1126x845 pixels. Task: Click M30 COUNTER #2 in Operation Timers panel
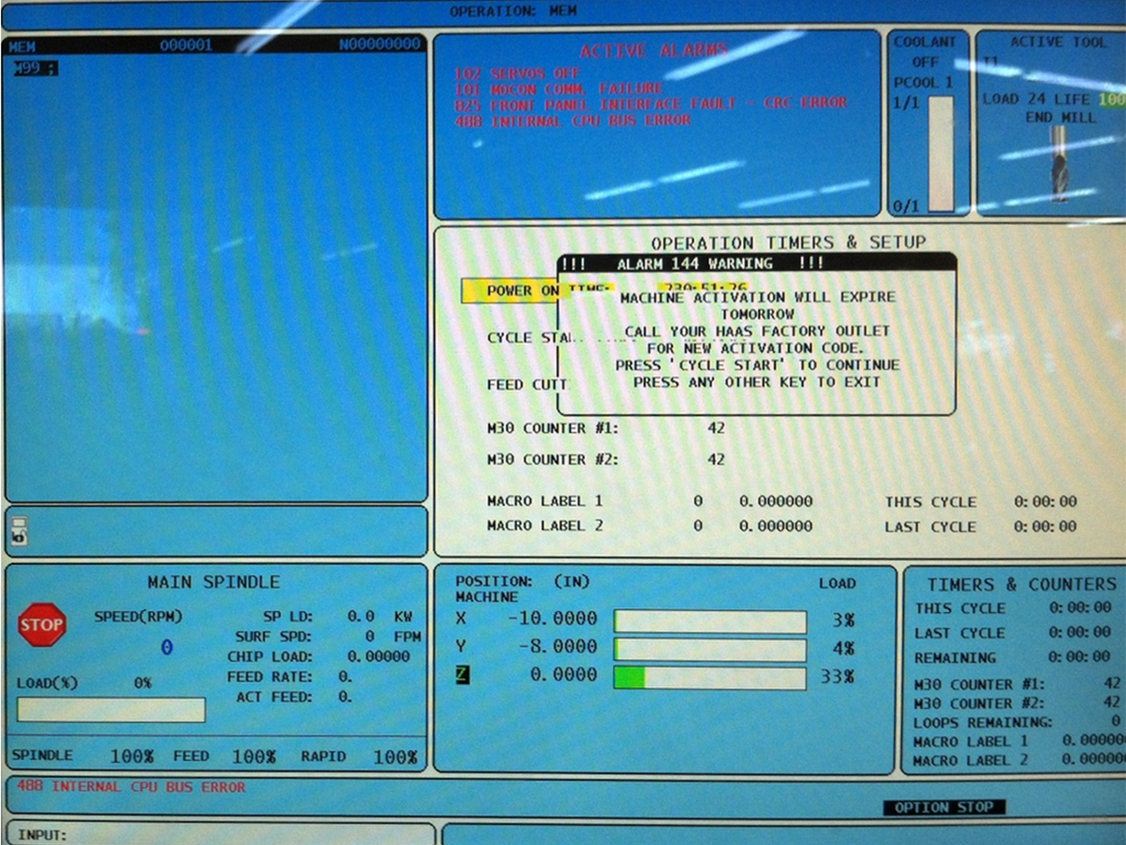click(x=605, y=459)
